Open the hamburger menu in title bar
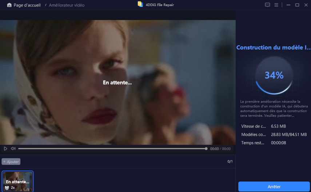This screenshot has height=192, width=311. pos(276,5)
